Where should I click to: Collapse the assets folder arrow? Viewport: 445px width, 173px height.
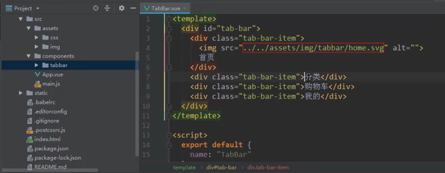pos(28,28)
